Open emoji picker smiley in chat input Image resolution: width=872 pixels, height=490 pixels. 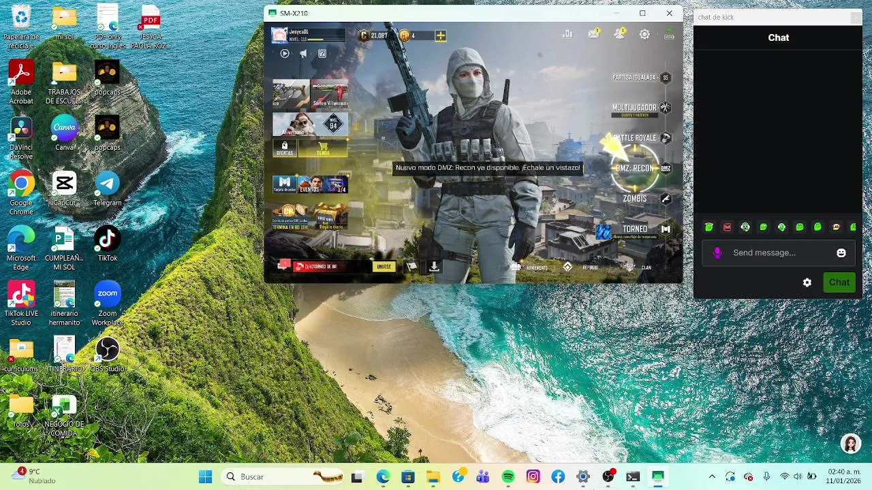coord(841,252)
